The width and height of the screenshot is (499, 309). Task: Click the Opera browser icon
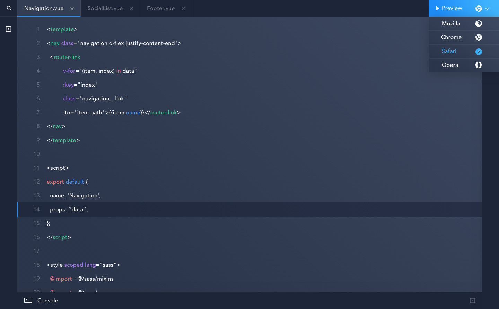click(x=479, y=65)
